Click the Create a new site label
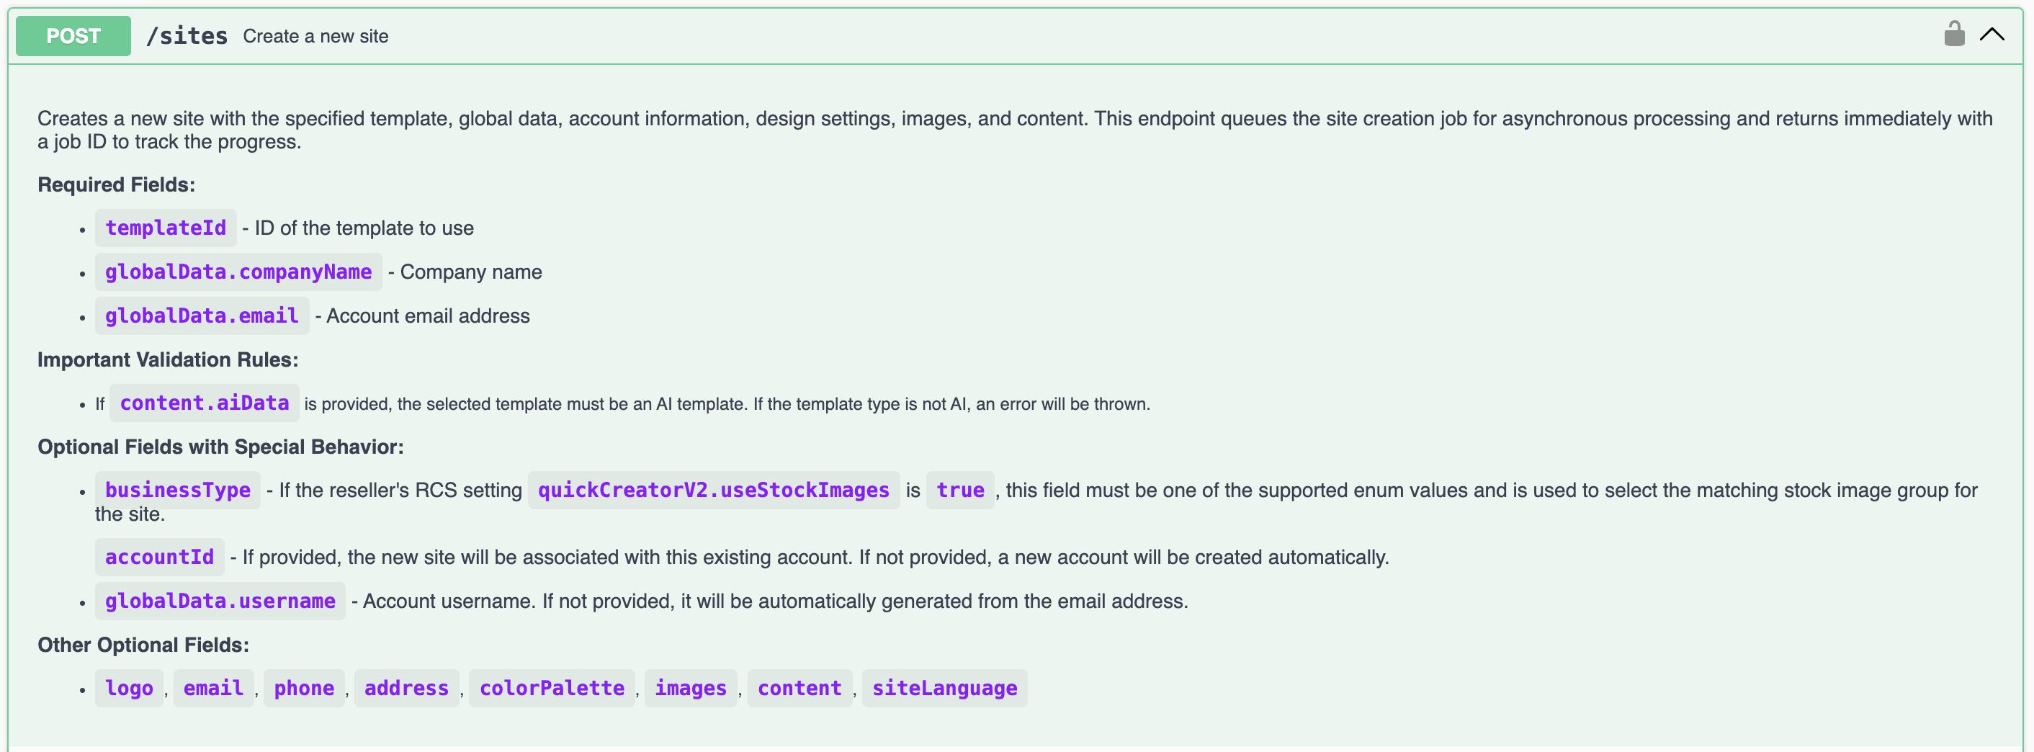The image size is (2034, 752). click(315, 35)
